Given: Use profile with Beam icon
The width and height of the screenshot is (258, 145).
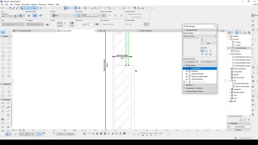Looking at the screenshot, I should click(206, 51).
